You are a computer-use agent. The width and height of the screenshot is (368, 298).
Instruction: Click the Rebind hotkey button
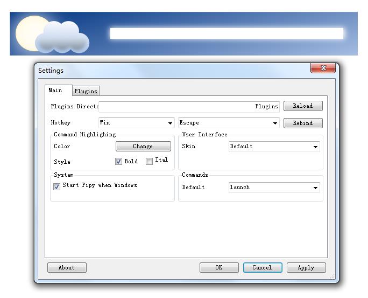302,123
